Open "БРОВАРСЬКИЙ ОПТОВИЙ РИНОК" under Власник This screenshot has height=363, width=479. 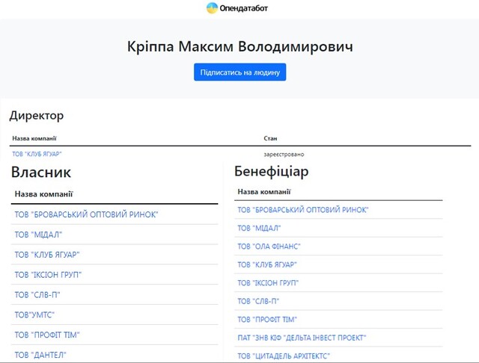coord(86,214)
